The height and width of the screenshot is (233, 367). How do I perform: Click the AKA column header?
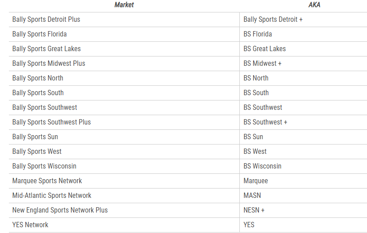click(314, 5)
